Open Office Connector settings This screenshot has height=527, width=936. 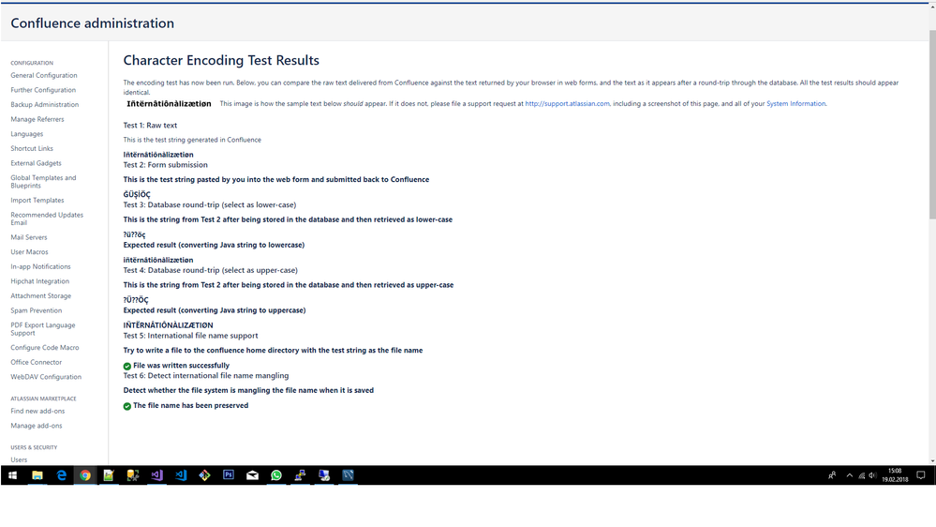coord(36,362)
